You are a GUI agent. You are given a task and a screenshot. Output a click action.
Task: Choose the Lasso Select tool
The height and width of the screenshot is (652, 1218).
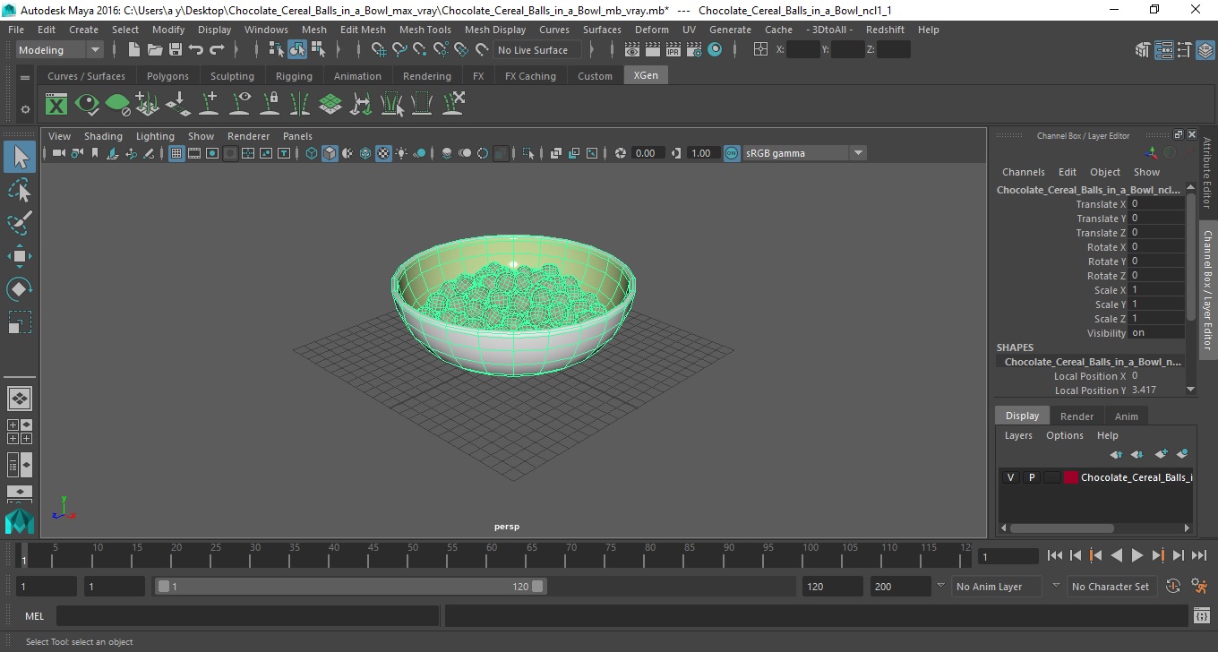(x=20, y=191)
